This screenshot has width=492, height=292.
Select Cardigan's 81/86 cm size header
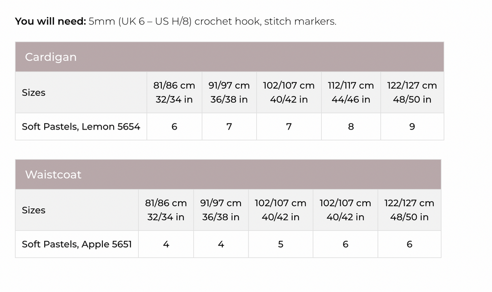pos(174,92)
